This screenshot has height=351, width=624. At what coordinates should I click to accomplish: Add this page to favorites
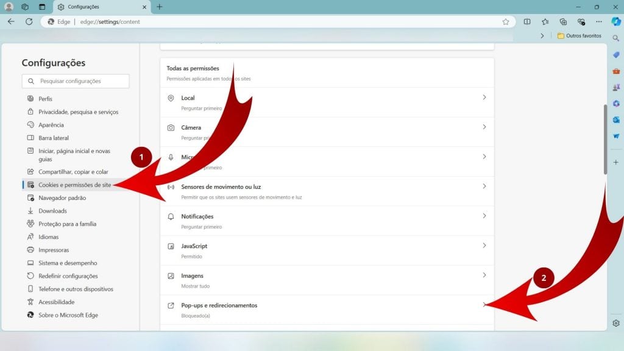tap(506, 22)
